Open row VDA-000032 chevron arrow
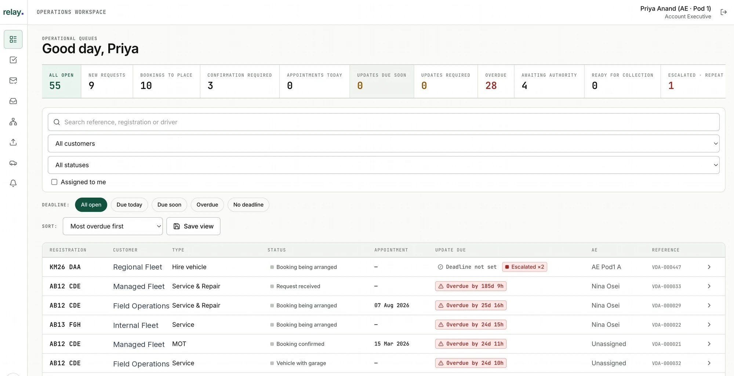Screen dimensions: 734x376 709,363
